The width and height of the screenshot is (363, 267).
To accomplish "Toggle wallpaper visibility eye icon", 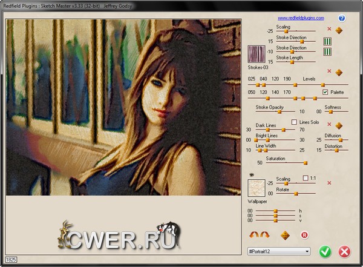I will point(252,174).
